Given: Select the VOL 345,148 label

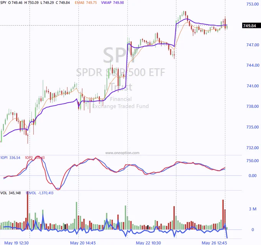Looking at the screenshot, I should tap(10, 193).
